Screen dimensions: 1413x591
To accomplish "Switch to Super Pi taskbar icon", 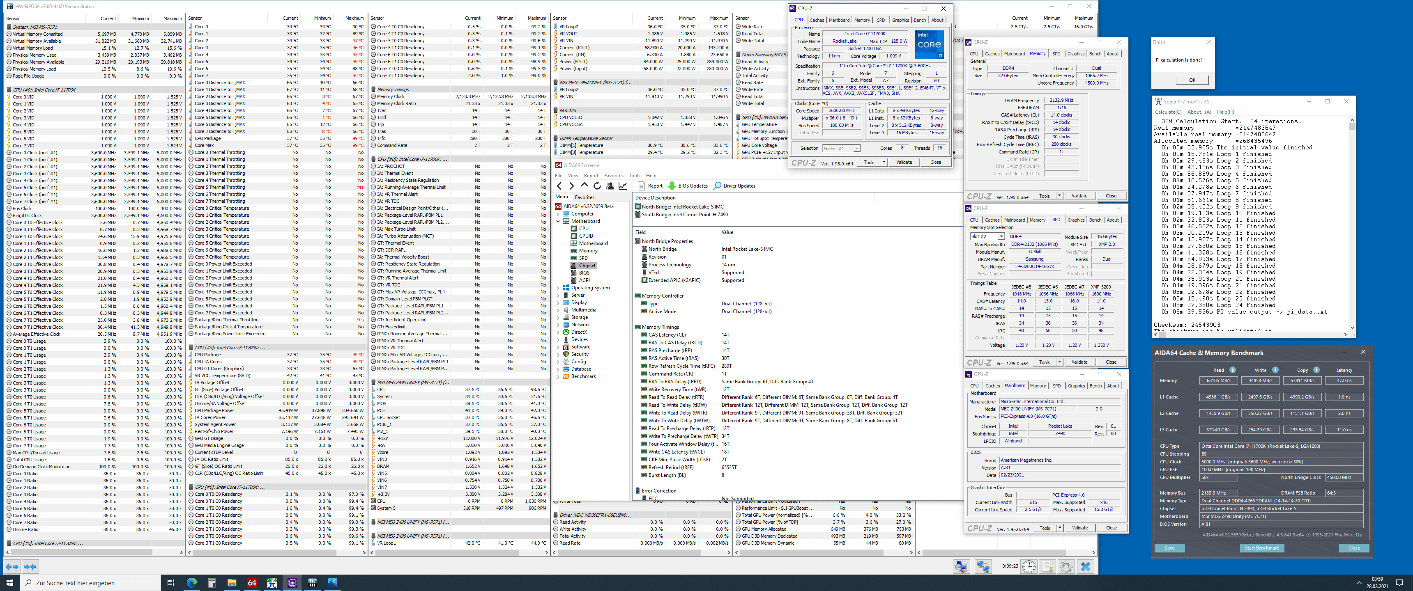I will tap(272, 582).
